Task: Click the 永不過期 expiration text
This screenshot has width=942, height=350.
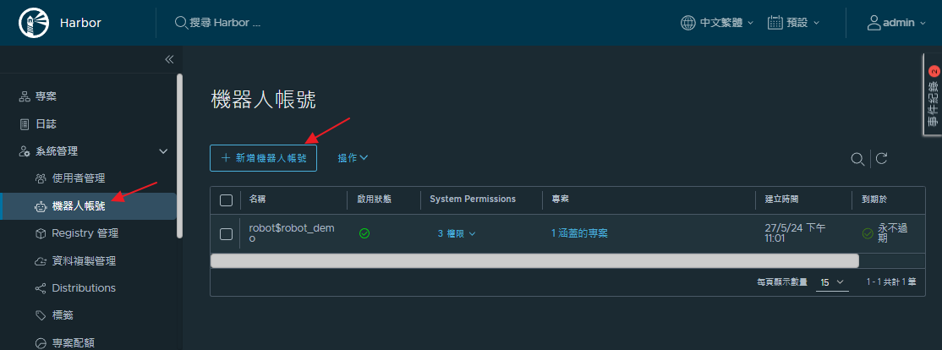Action: (894, 233)
